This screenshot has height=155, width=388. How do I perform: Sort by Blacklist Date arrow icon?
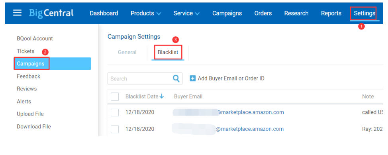(162, 96)
